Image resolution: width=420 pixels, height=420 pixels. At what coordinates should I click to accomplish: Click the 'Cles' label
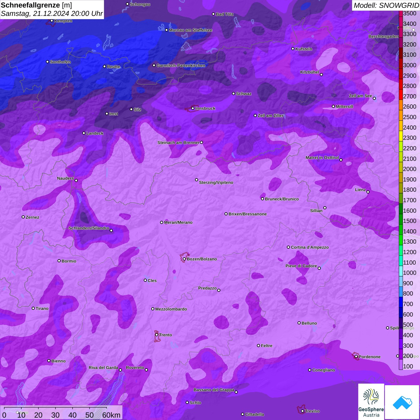coord(152,280)
